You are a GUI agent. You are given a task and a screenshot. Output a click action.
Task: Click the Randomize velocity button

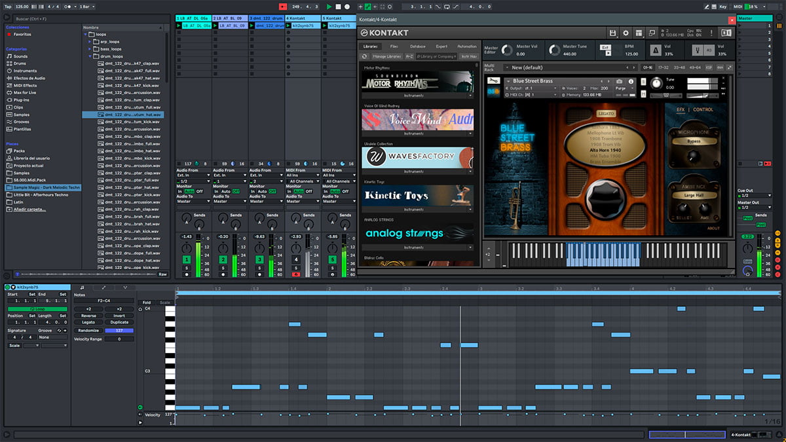(89, 331)
